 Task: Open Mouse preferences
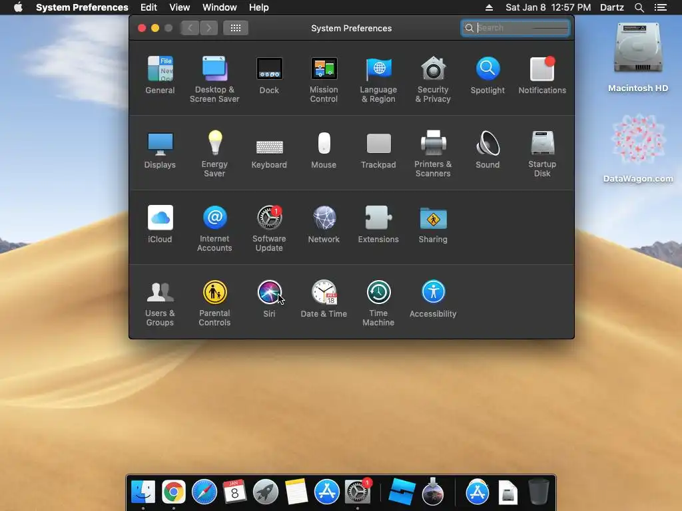[324, 150]
